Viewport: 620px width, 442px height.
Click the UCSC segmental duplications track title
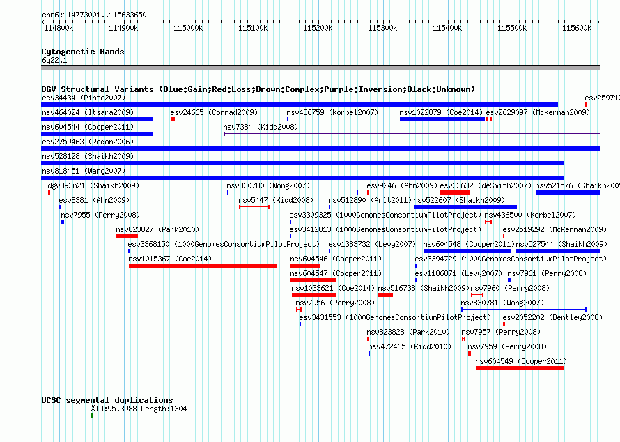click(107, 400)
